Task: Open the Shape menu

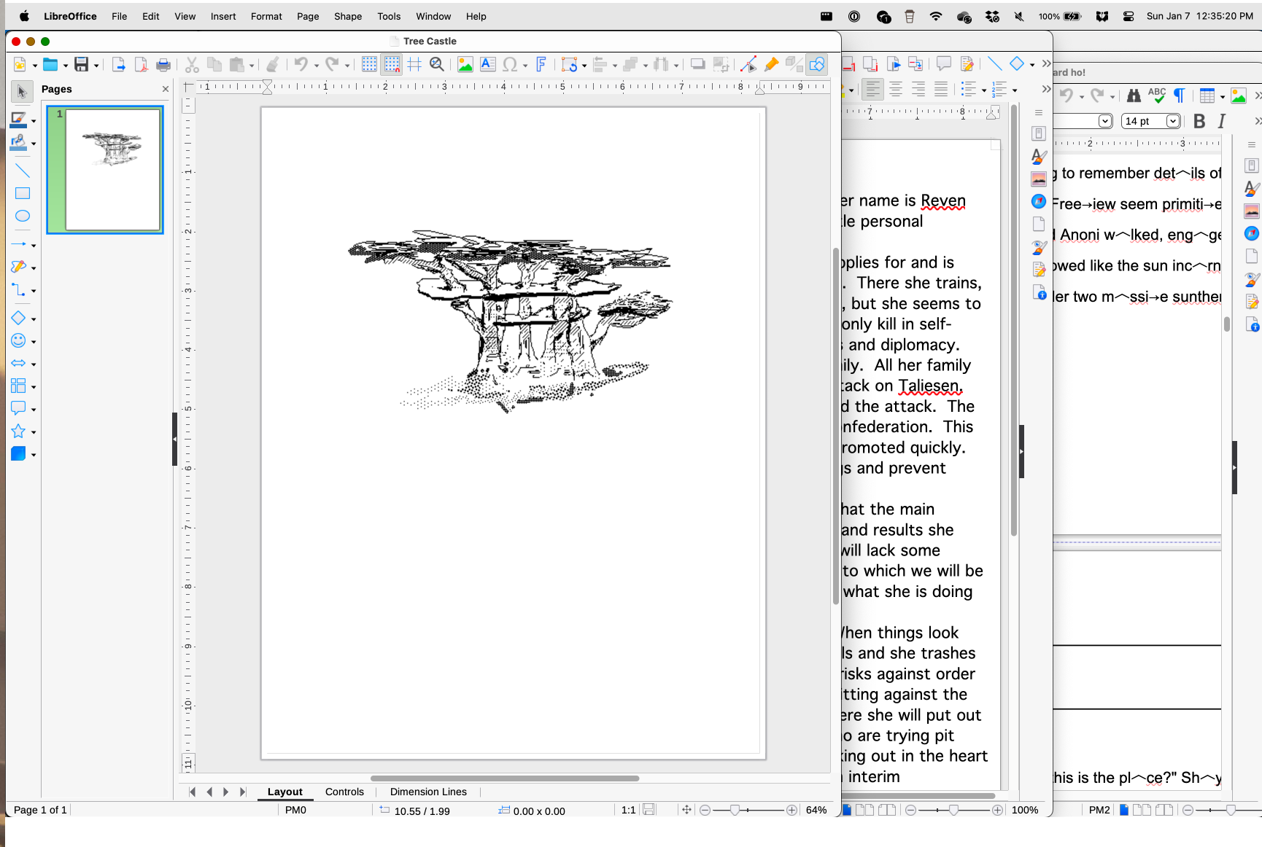Action: tap(347, 16)
